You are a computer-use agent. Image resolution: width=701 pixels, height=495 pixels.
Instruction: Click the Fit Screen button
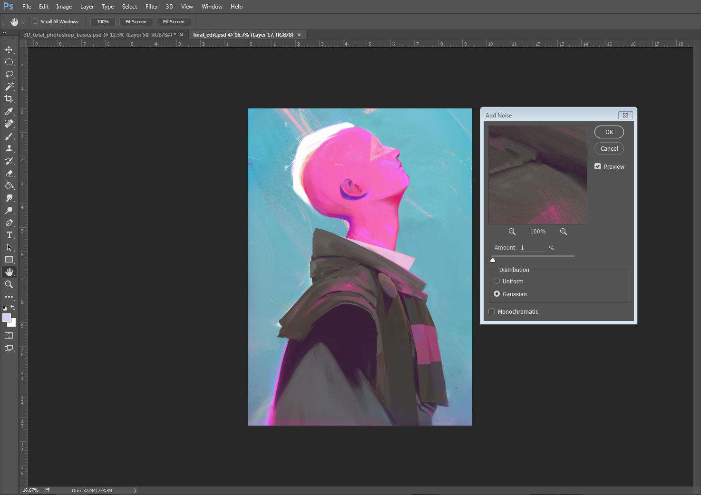point(136,21)
